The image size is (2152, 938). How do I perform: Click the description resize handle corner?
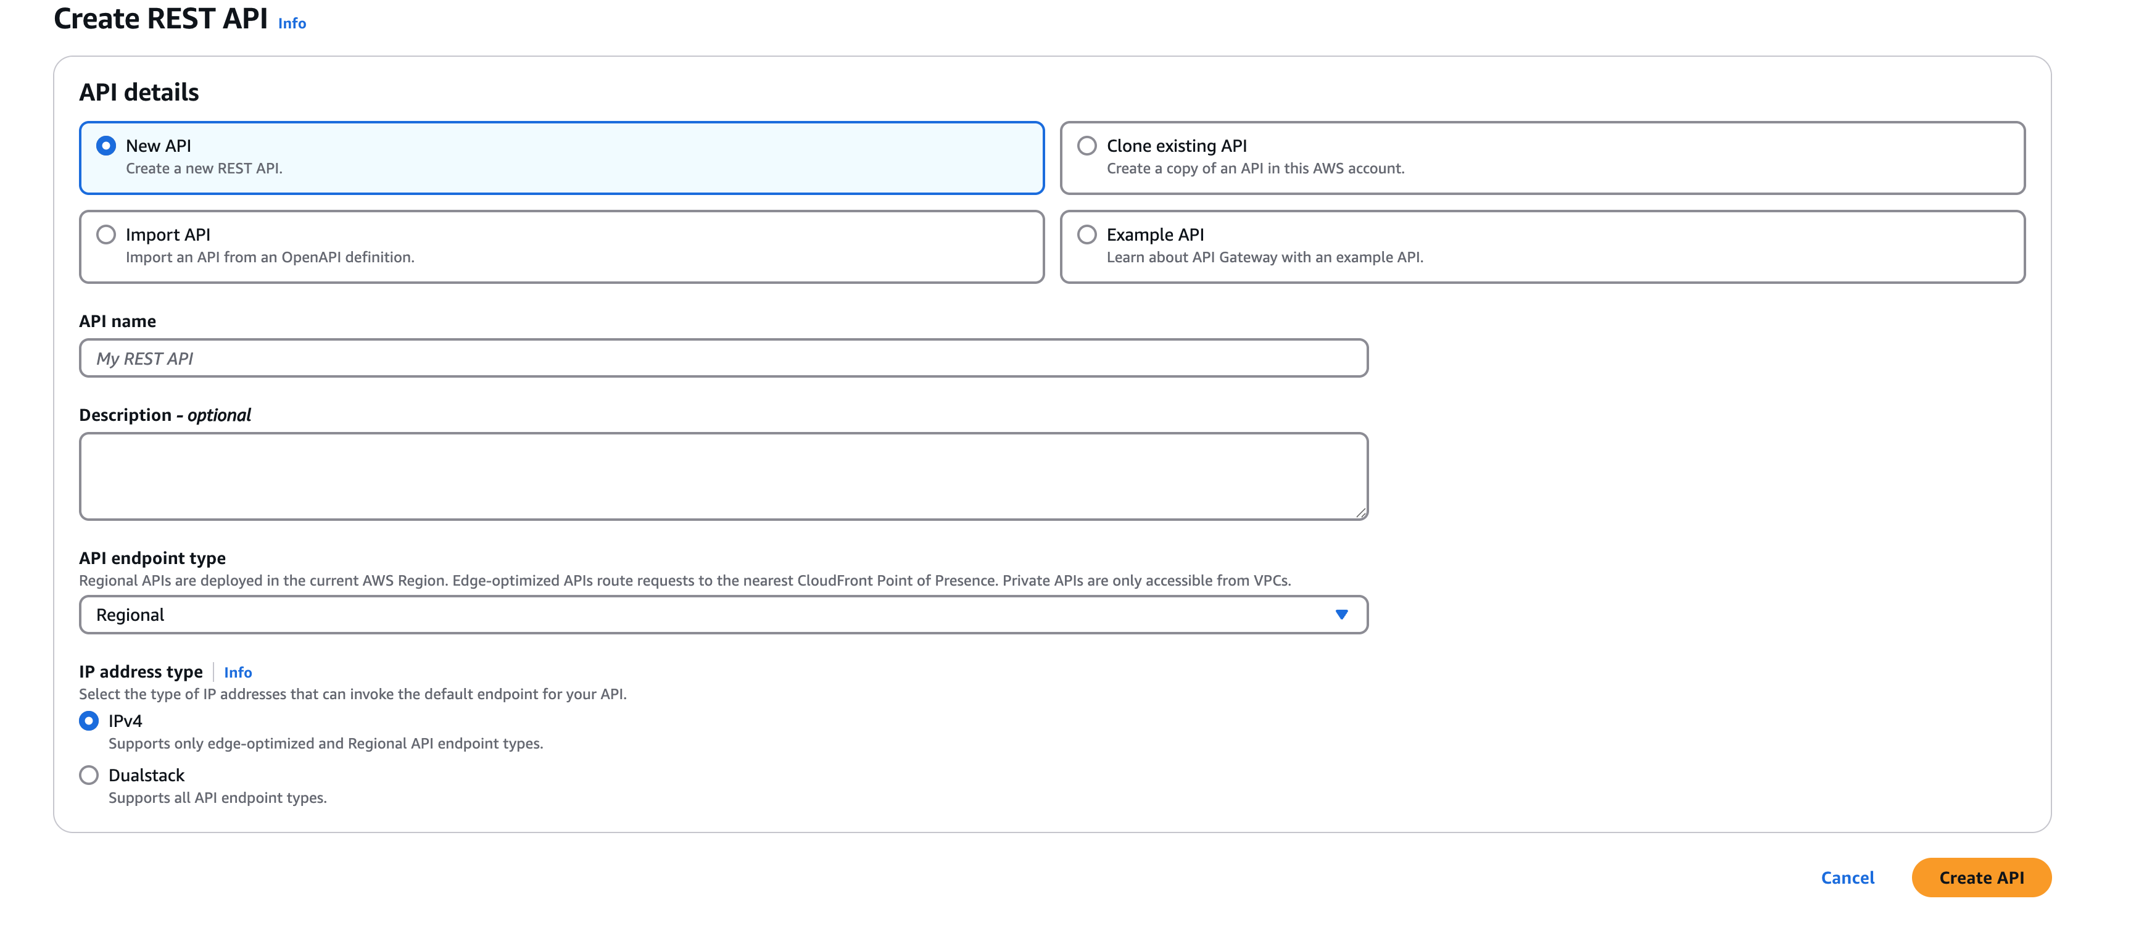tap(1361, 513)
